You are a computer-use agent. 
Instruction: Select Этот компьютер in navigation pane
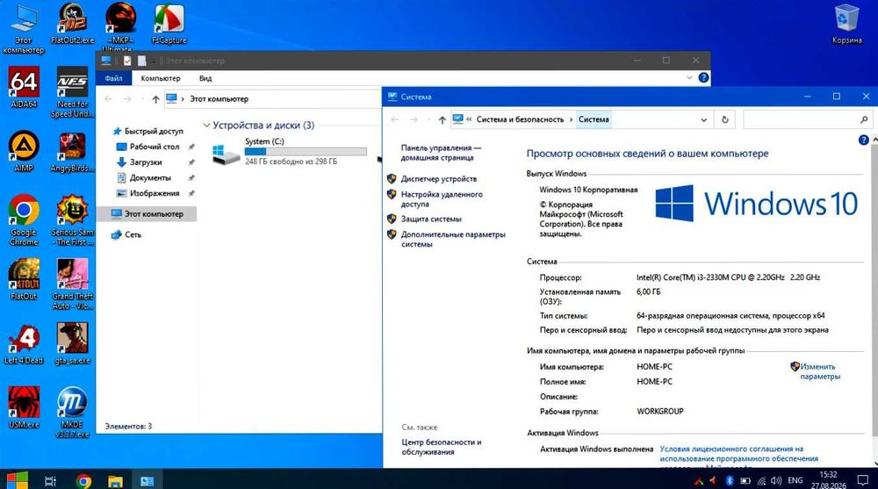click(148, 213)
